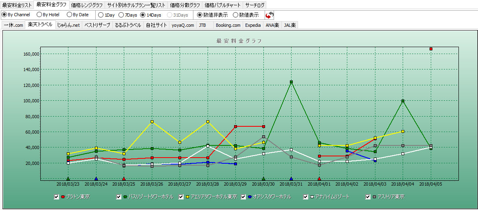Click green triangle marker at 2018/03/23

[x=68, y=179]
